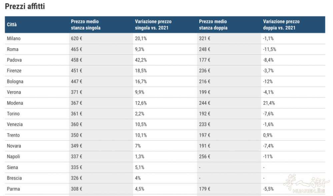Select the 620 € single room price

click(76, 39)
